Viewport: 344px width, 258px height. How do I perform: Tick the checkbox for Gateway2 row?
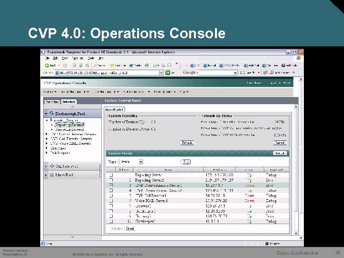[x=111, y=216]
